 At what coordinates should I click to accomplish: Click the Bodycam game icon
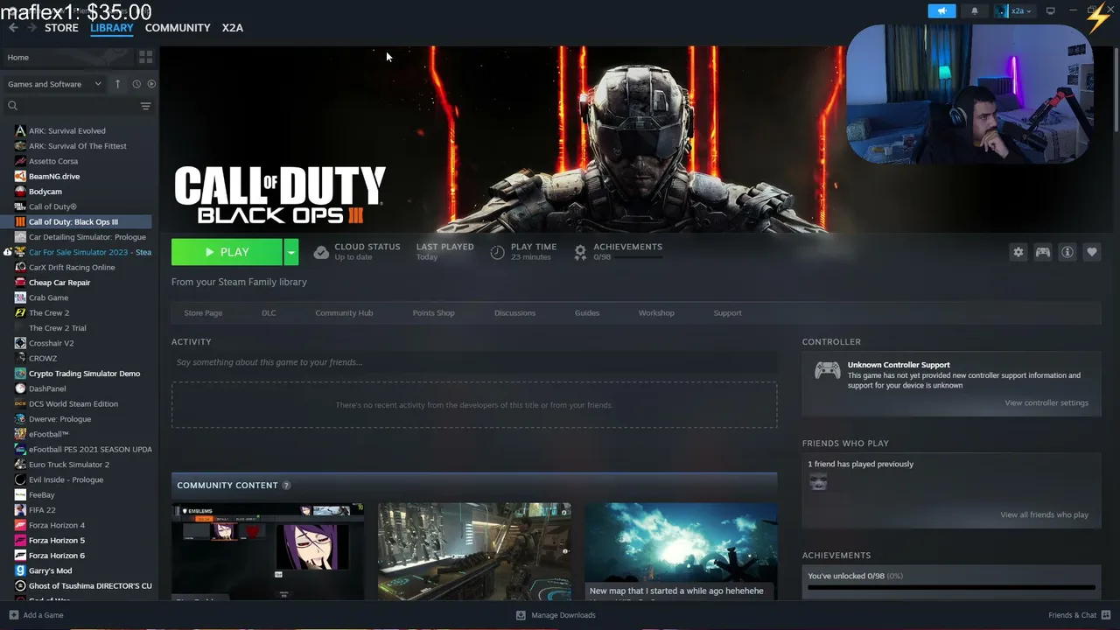click(20, 192)
